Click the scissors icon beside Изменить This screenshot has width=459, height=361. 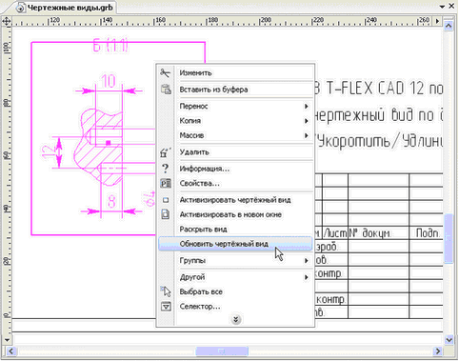pyautogui.click(x=165, y=73)
